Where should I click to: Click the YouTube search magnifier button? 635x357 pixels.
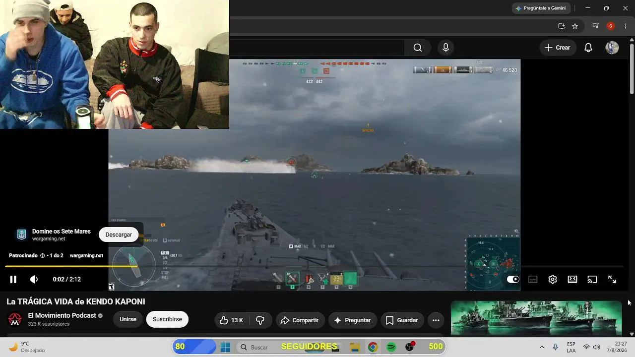tap(418, 48)
